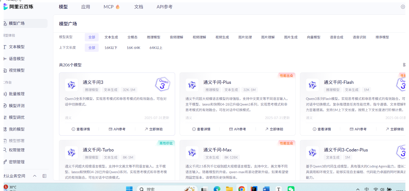Image resolution: width=409 pixels, height=191 pixels.
Task: Click API参考 on the 通义千问3 card
Action: point(117,129)
